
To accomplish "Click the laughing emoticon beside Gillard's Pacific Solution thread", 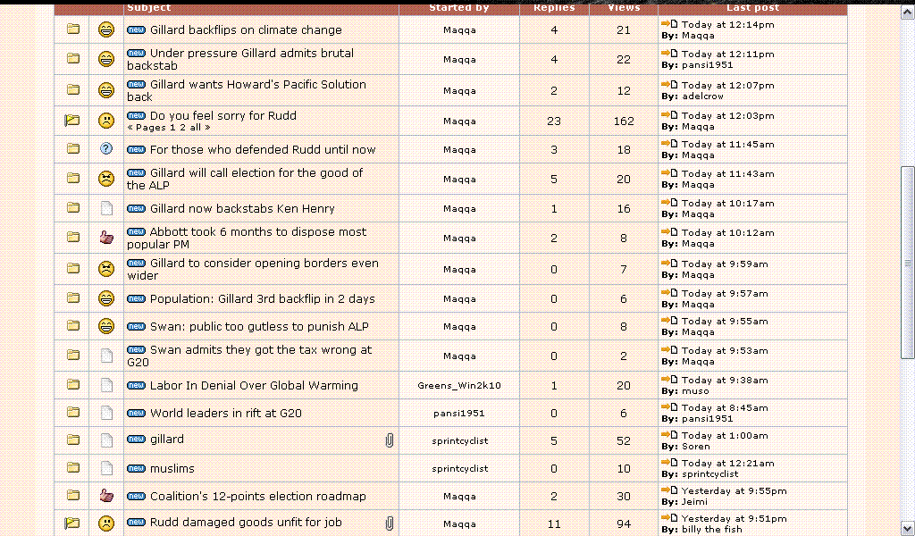I will (106, 89).
